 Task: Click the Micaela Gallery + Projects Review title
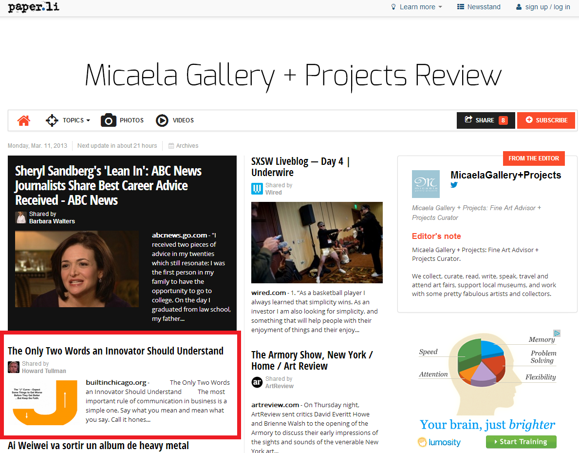click(x=293, y=76)
